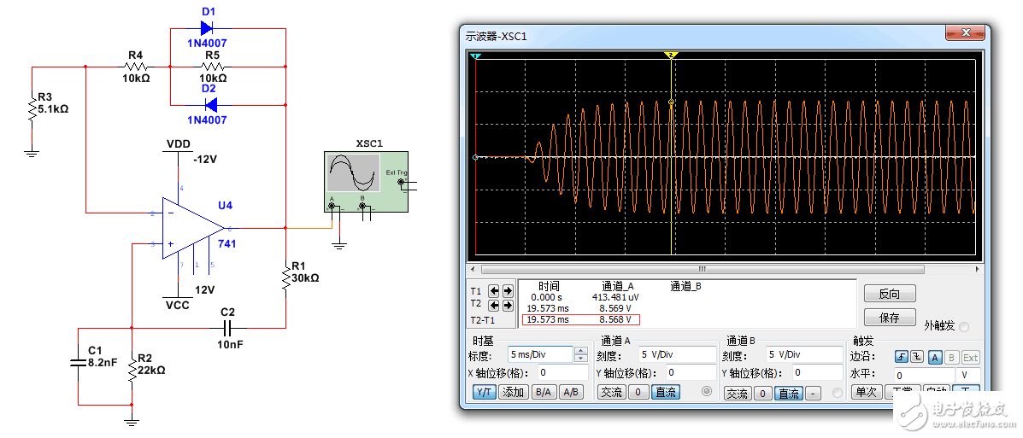Switch to A/B display mode
The width and height of the screenshot is (1023, 438).
pos(571,393)
